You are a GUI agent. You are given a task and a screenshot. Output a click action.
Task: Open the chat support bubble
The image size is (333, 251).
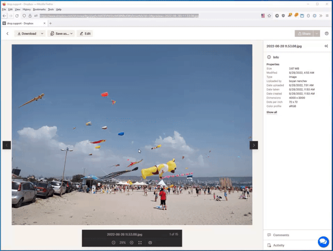point(323,241)
